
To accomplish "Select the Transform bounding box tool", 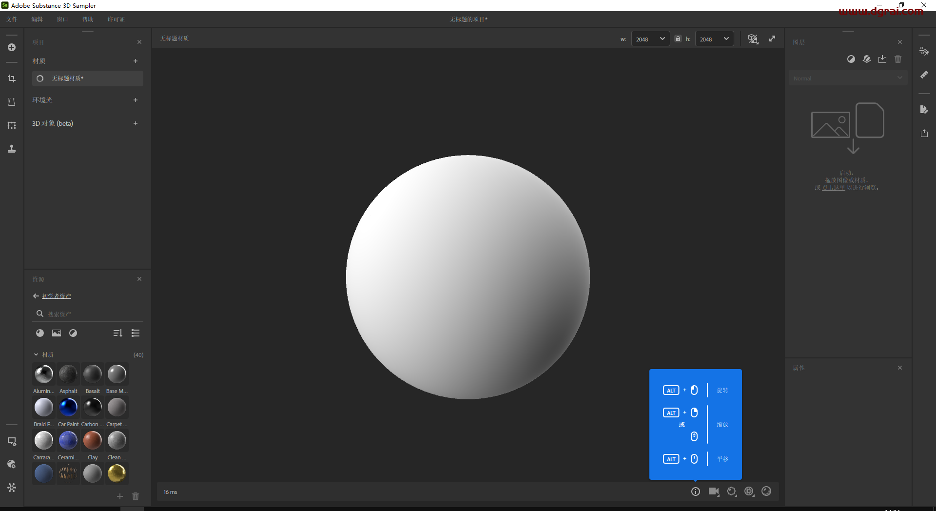I will (x=12, y=125).
